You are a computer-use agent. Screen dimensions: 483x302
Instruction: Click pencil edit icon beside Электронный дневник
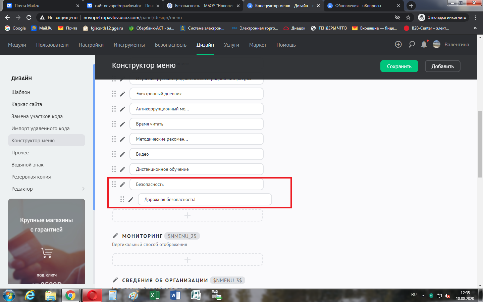click(x=122, y=94)
